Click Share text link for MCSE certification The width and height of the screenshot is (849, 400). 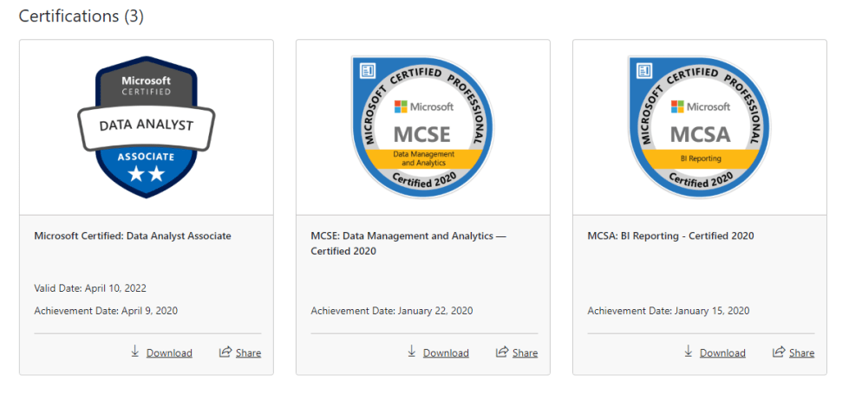[x=525, y=353]
